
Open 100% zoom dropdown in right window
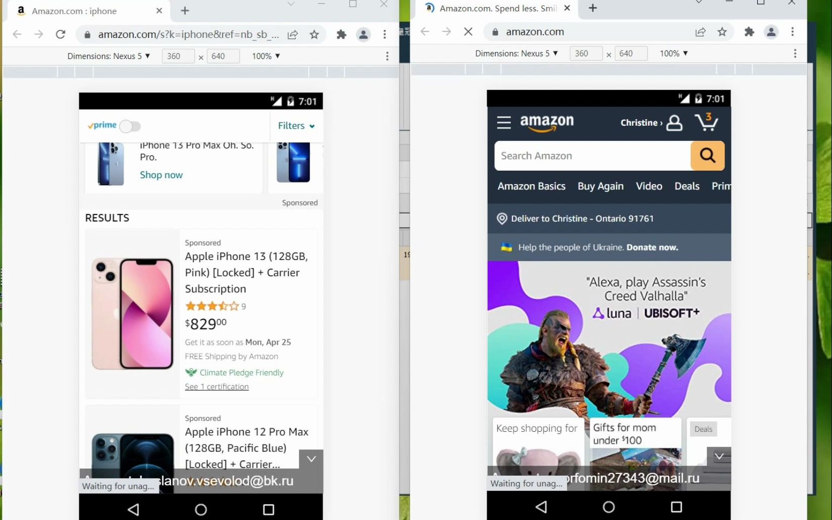[674, 54]
